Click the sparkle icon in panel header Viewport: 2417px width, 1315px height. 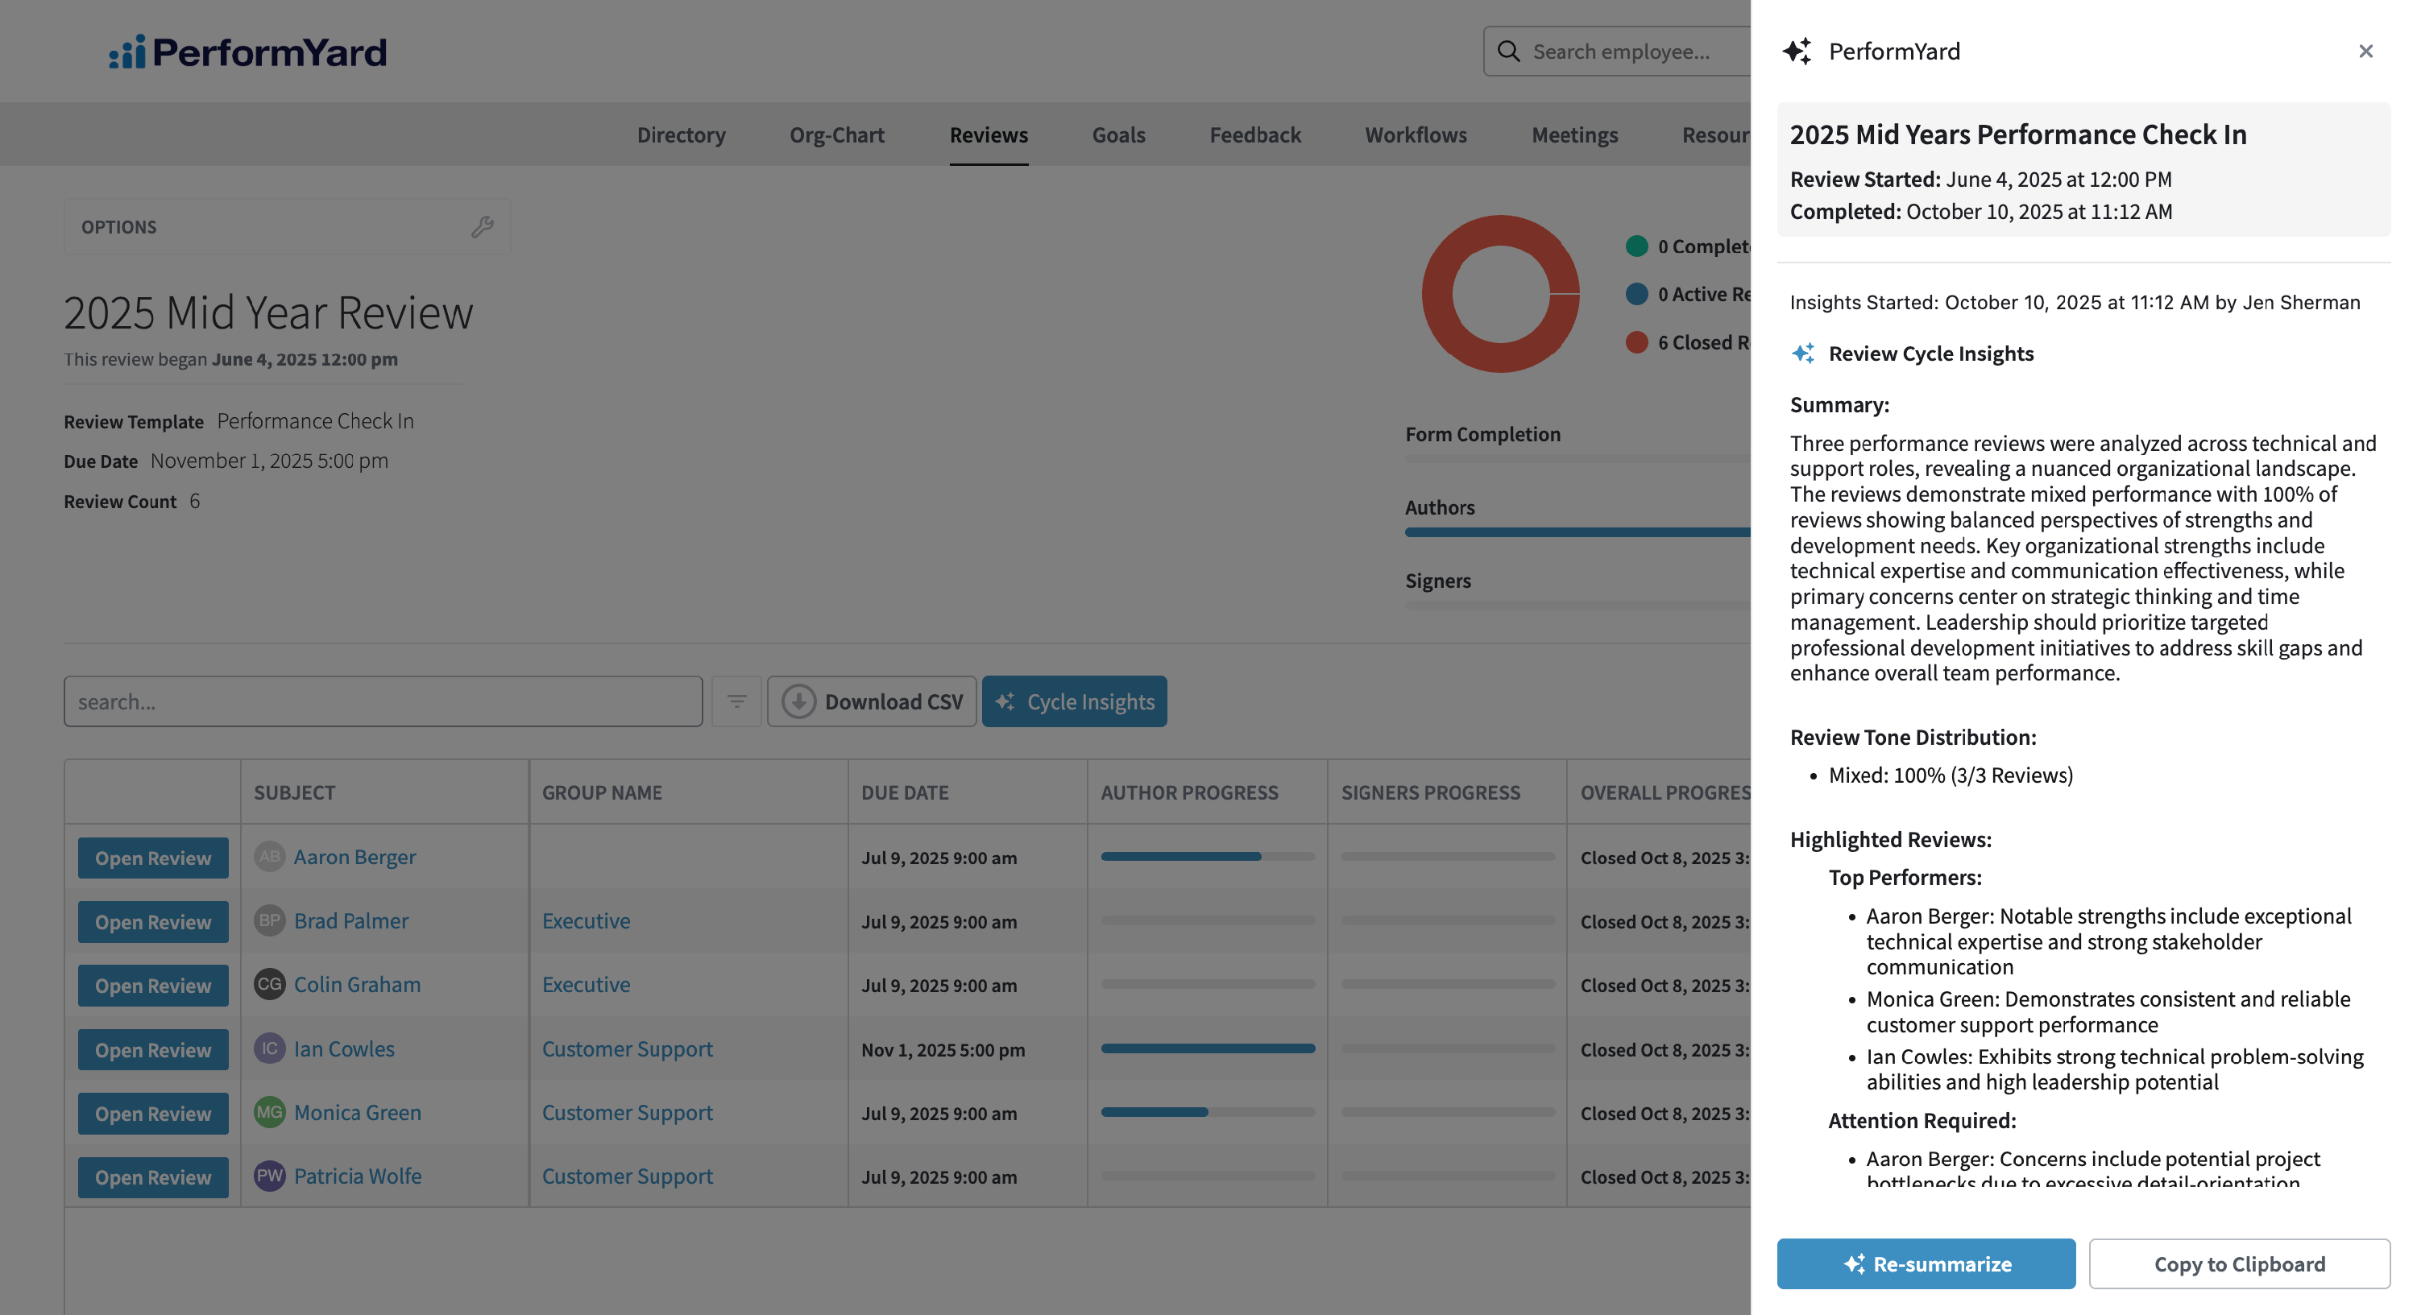click(x=1797, y=52)
